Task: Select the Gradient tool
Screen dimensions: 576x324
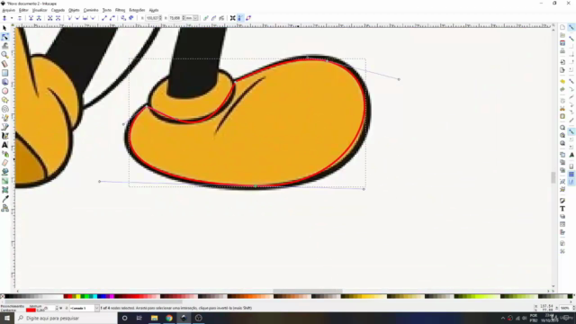Action: coord(4,181)
